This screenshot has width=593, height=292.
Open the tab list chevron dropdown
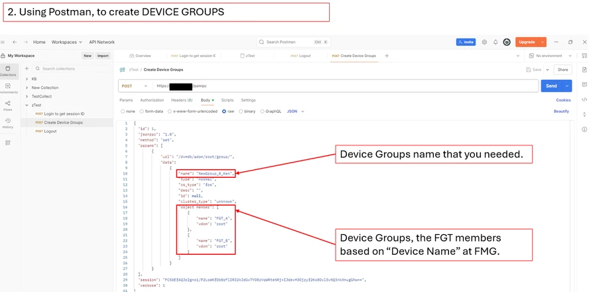[518, 56]
